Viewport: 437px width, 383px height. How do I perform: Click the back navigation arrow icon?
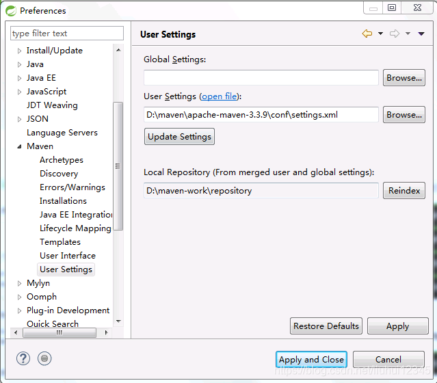(367, 34)
